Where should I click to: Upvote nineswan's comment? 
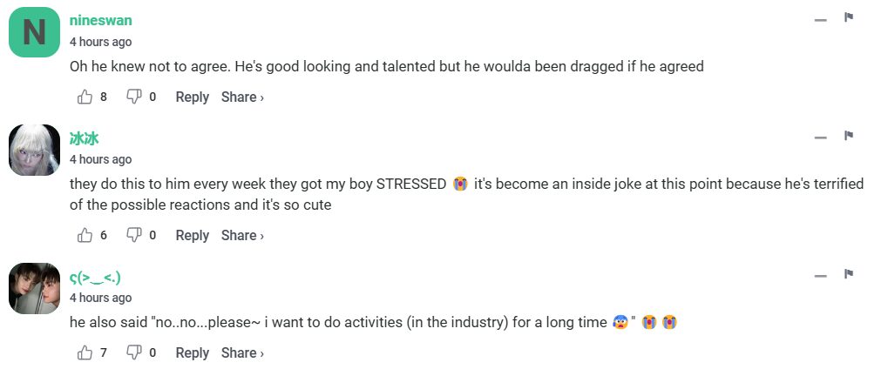(x=85, y=97)
